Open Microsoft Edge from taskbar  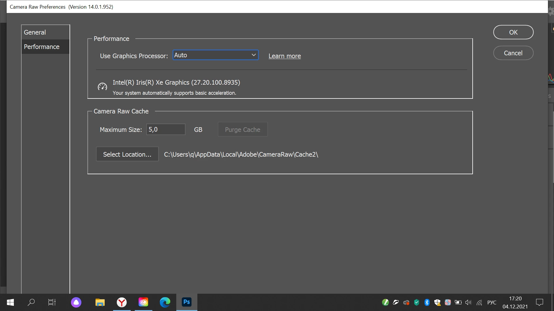click(165, 302)
